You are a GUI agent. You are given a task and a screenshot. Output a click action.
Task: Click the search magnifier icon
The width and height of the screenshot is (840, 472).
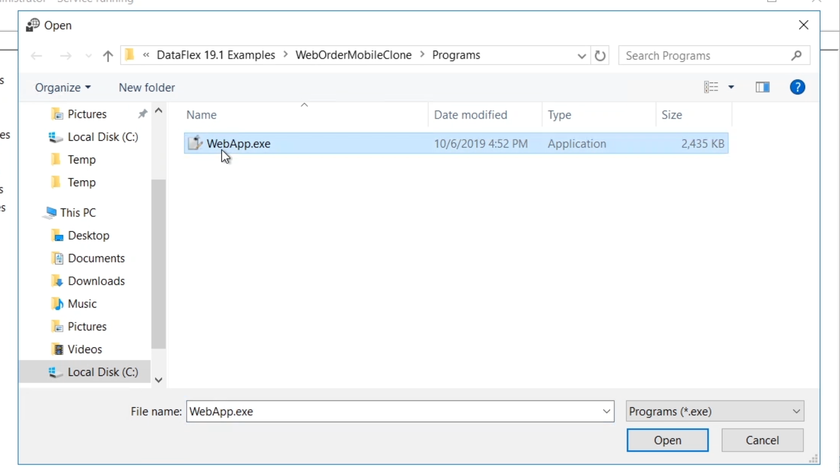(x=796, y=56)
